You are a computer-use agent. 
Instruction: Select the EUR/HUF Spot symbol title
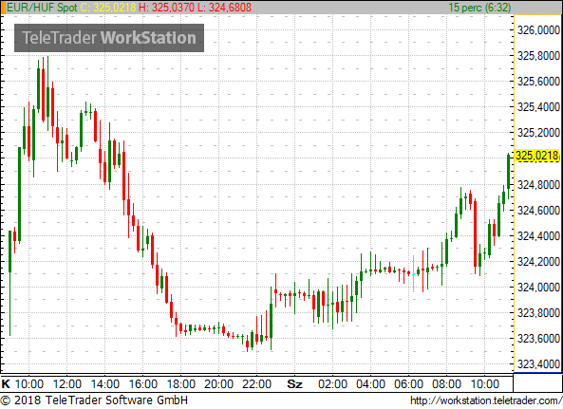point(42,8)
